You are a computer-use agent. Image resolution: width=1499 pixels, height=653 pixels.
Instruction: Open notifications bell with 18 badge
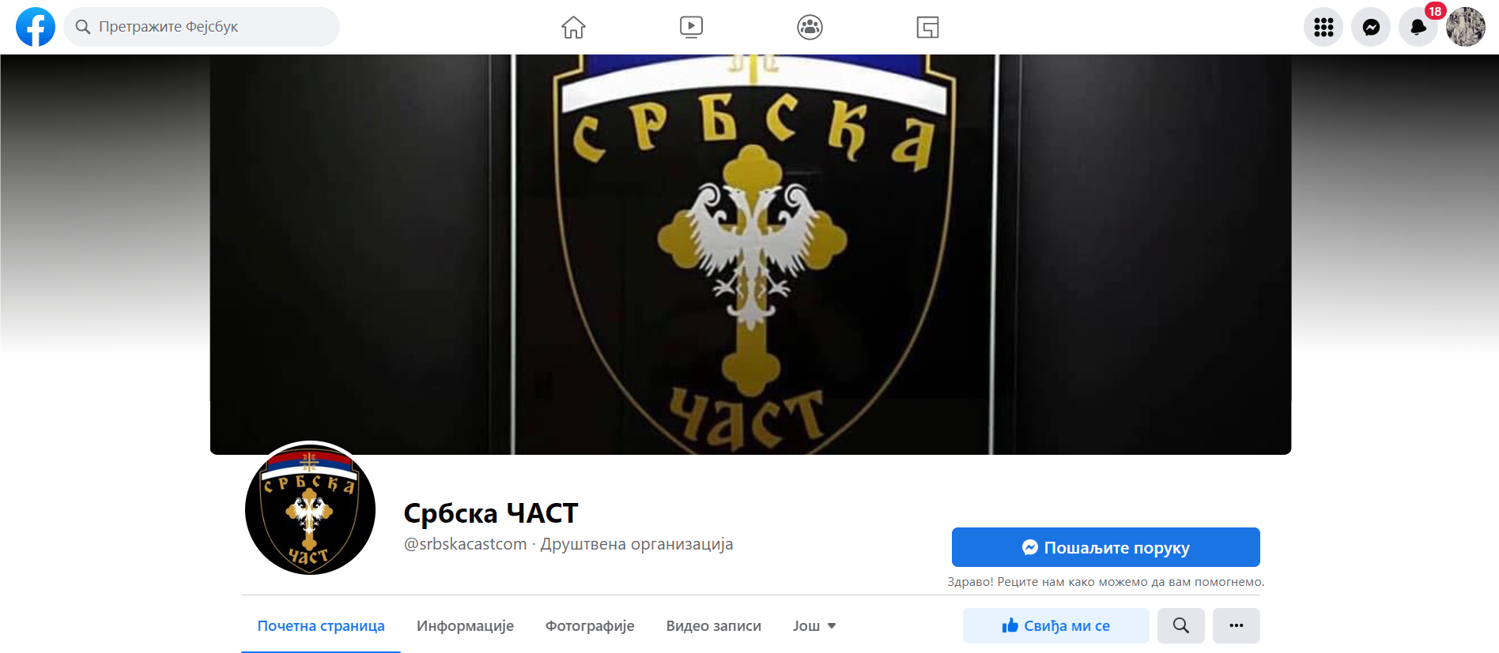pyautogui.click(x=1418, y=27)
